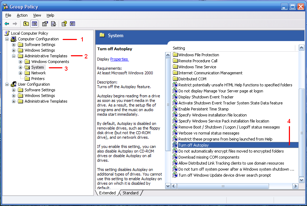Click the Help toolbar icon
Viewport: 307px width, 206px height.
pos(64,24)
